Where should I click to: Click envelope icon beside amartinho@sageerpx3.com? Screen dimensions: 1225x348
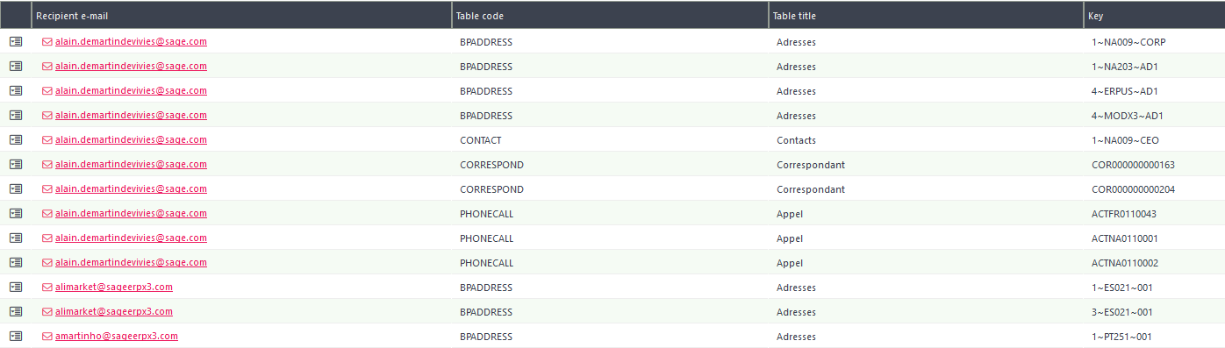pos(47,336)
